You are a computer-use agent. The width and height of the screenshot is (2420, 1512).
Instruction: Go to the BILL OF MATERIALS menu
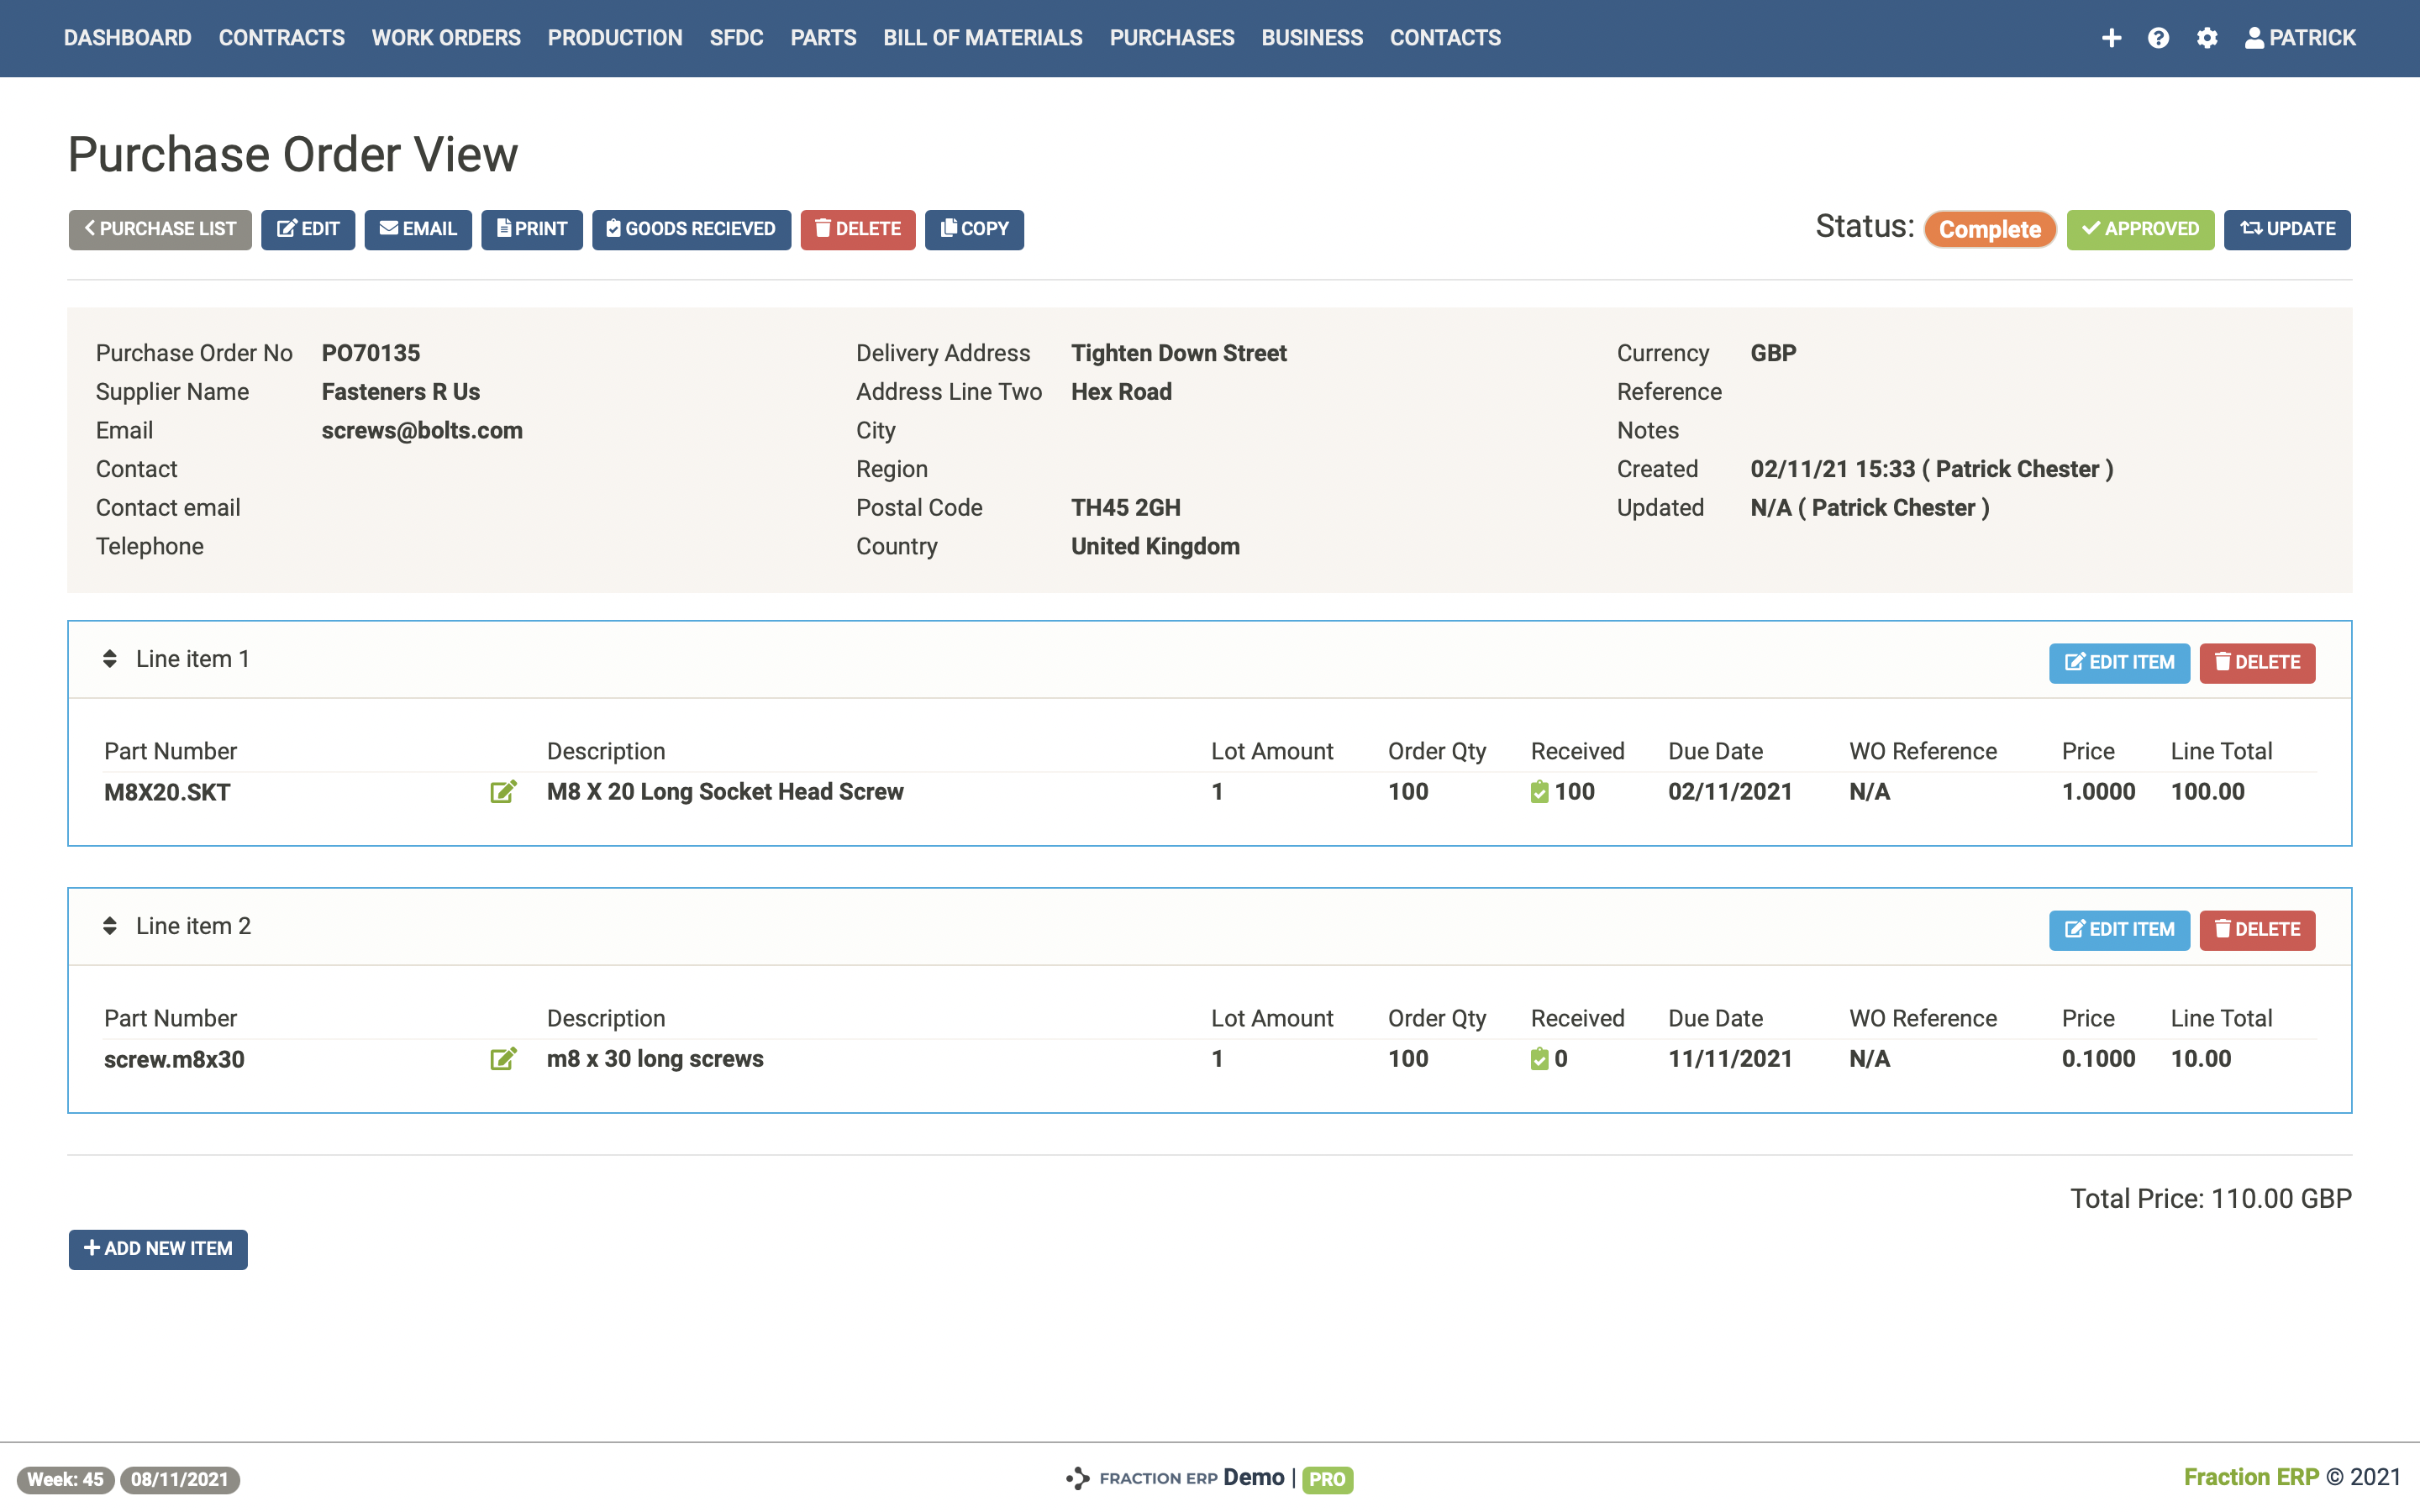pos(982,38)
